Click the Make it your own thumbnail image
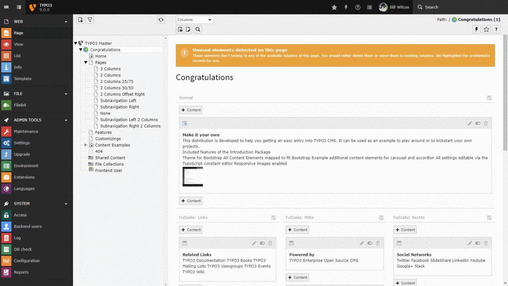508x286 pixels. tap(192, 177)
